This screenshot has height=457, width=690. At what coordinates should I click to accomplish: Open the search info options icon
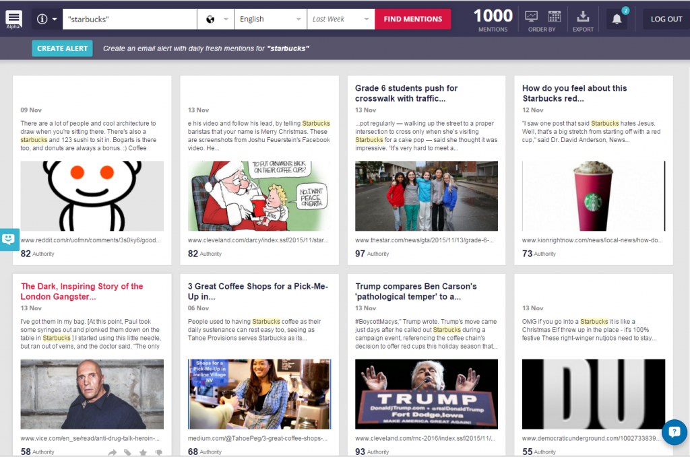42,20
